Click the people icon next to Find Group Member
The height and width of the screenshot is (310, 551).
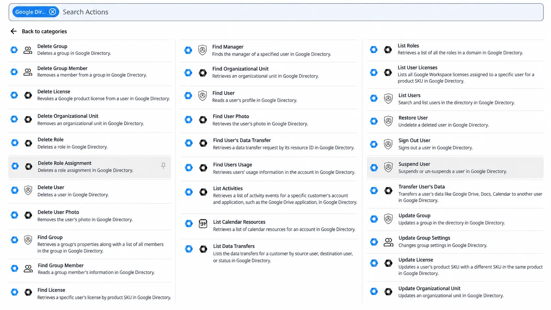click(28, 268)
